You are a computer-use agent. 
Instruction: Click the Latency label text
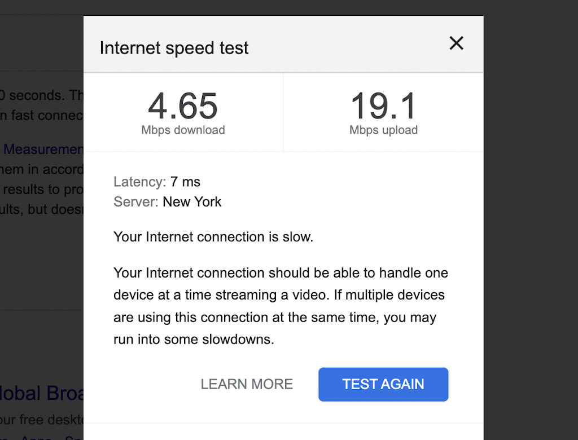point(139,182)
